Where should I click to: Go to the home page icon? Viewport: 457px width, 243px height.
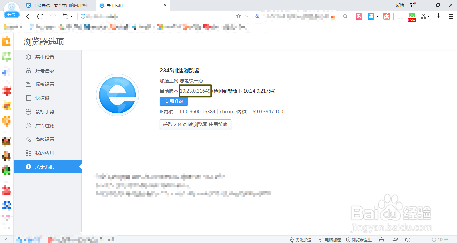[x=53, y=16]
